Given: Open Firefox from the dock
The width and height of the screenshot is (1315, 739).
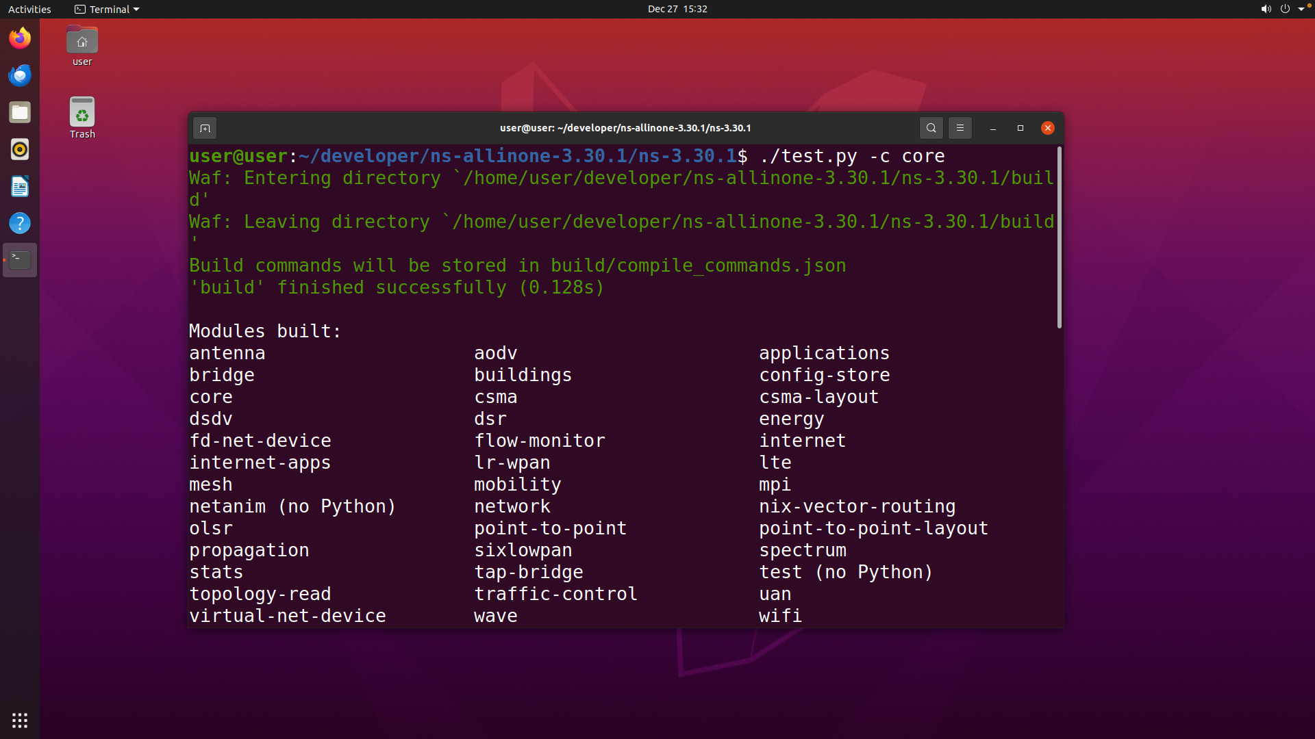Looking at the screenshot, I should coord(20,38).
